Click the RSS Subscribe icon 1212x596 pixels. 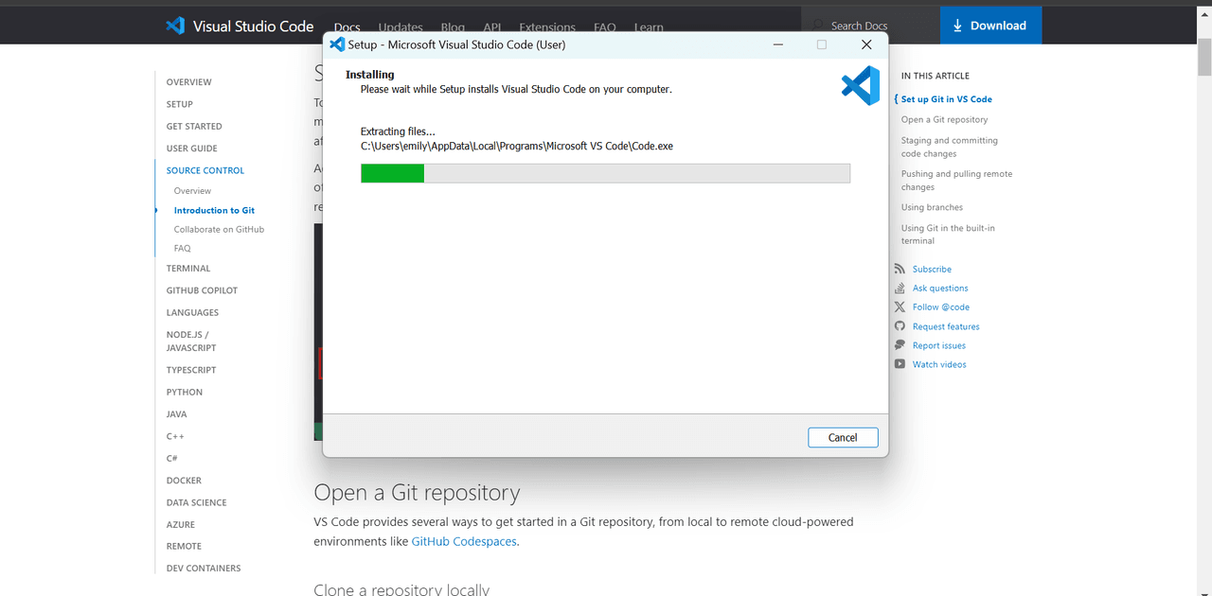[900, 270]
